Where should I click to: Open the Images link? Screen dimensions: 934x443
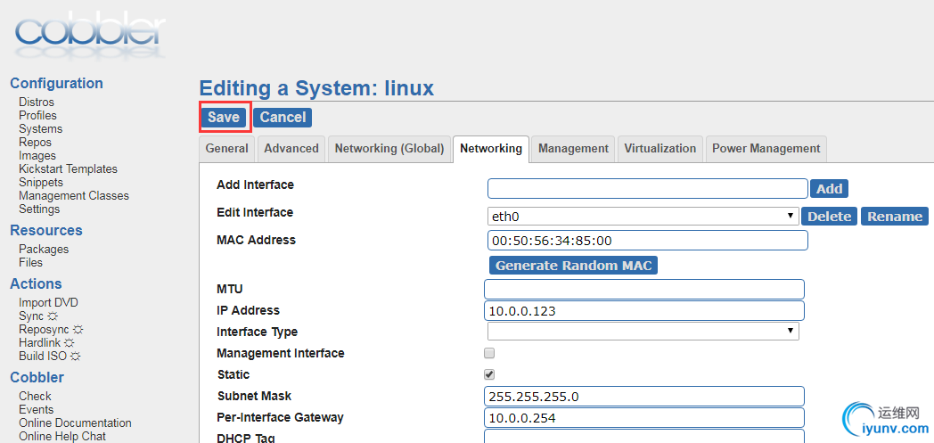tap(37, 155)
